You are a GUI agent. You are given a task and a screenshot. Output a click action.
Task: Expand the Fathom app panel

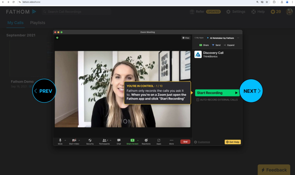tap(229, 45)
